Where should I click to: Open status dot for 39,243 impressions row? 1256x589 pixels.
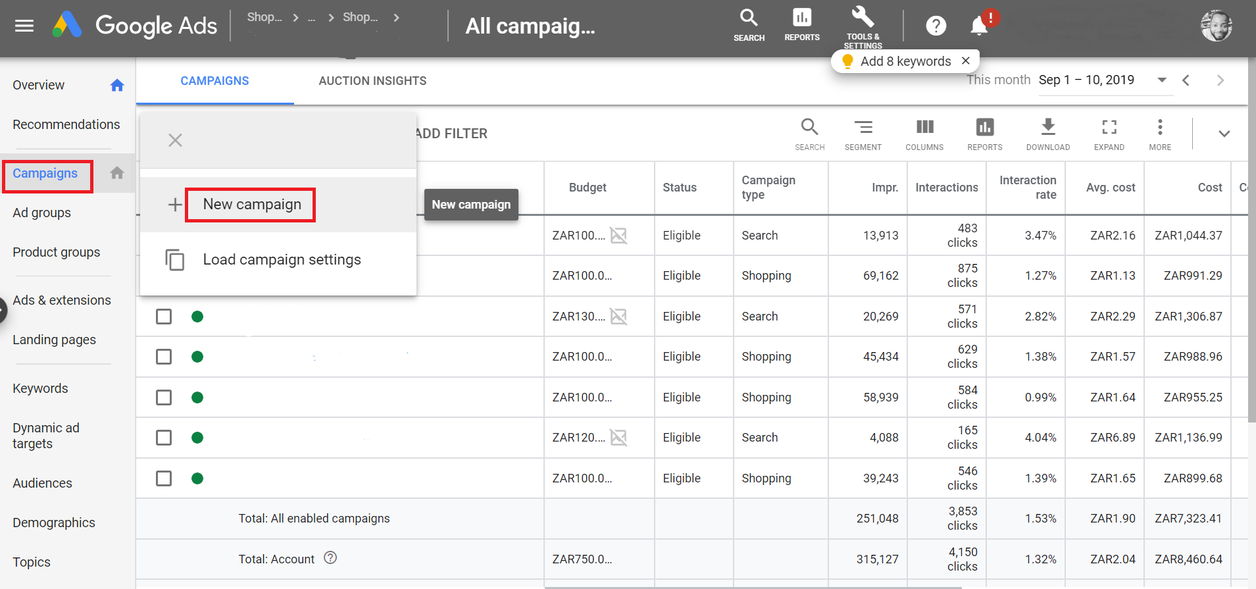(197, 478)
